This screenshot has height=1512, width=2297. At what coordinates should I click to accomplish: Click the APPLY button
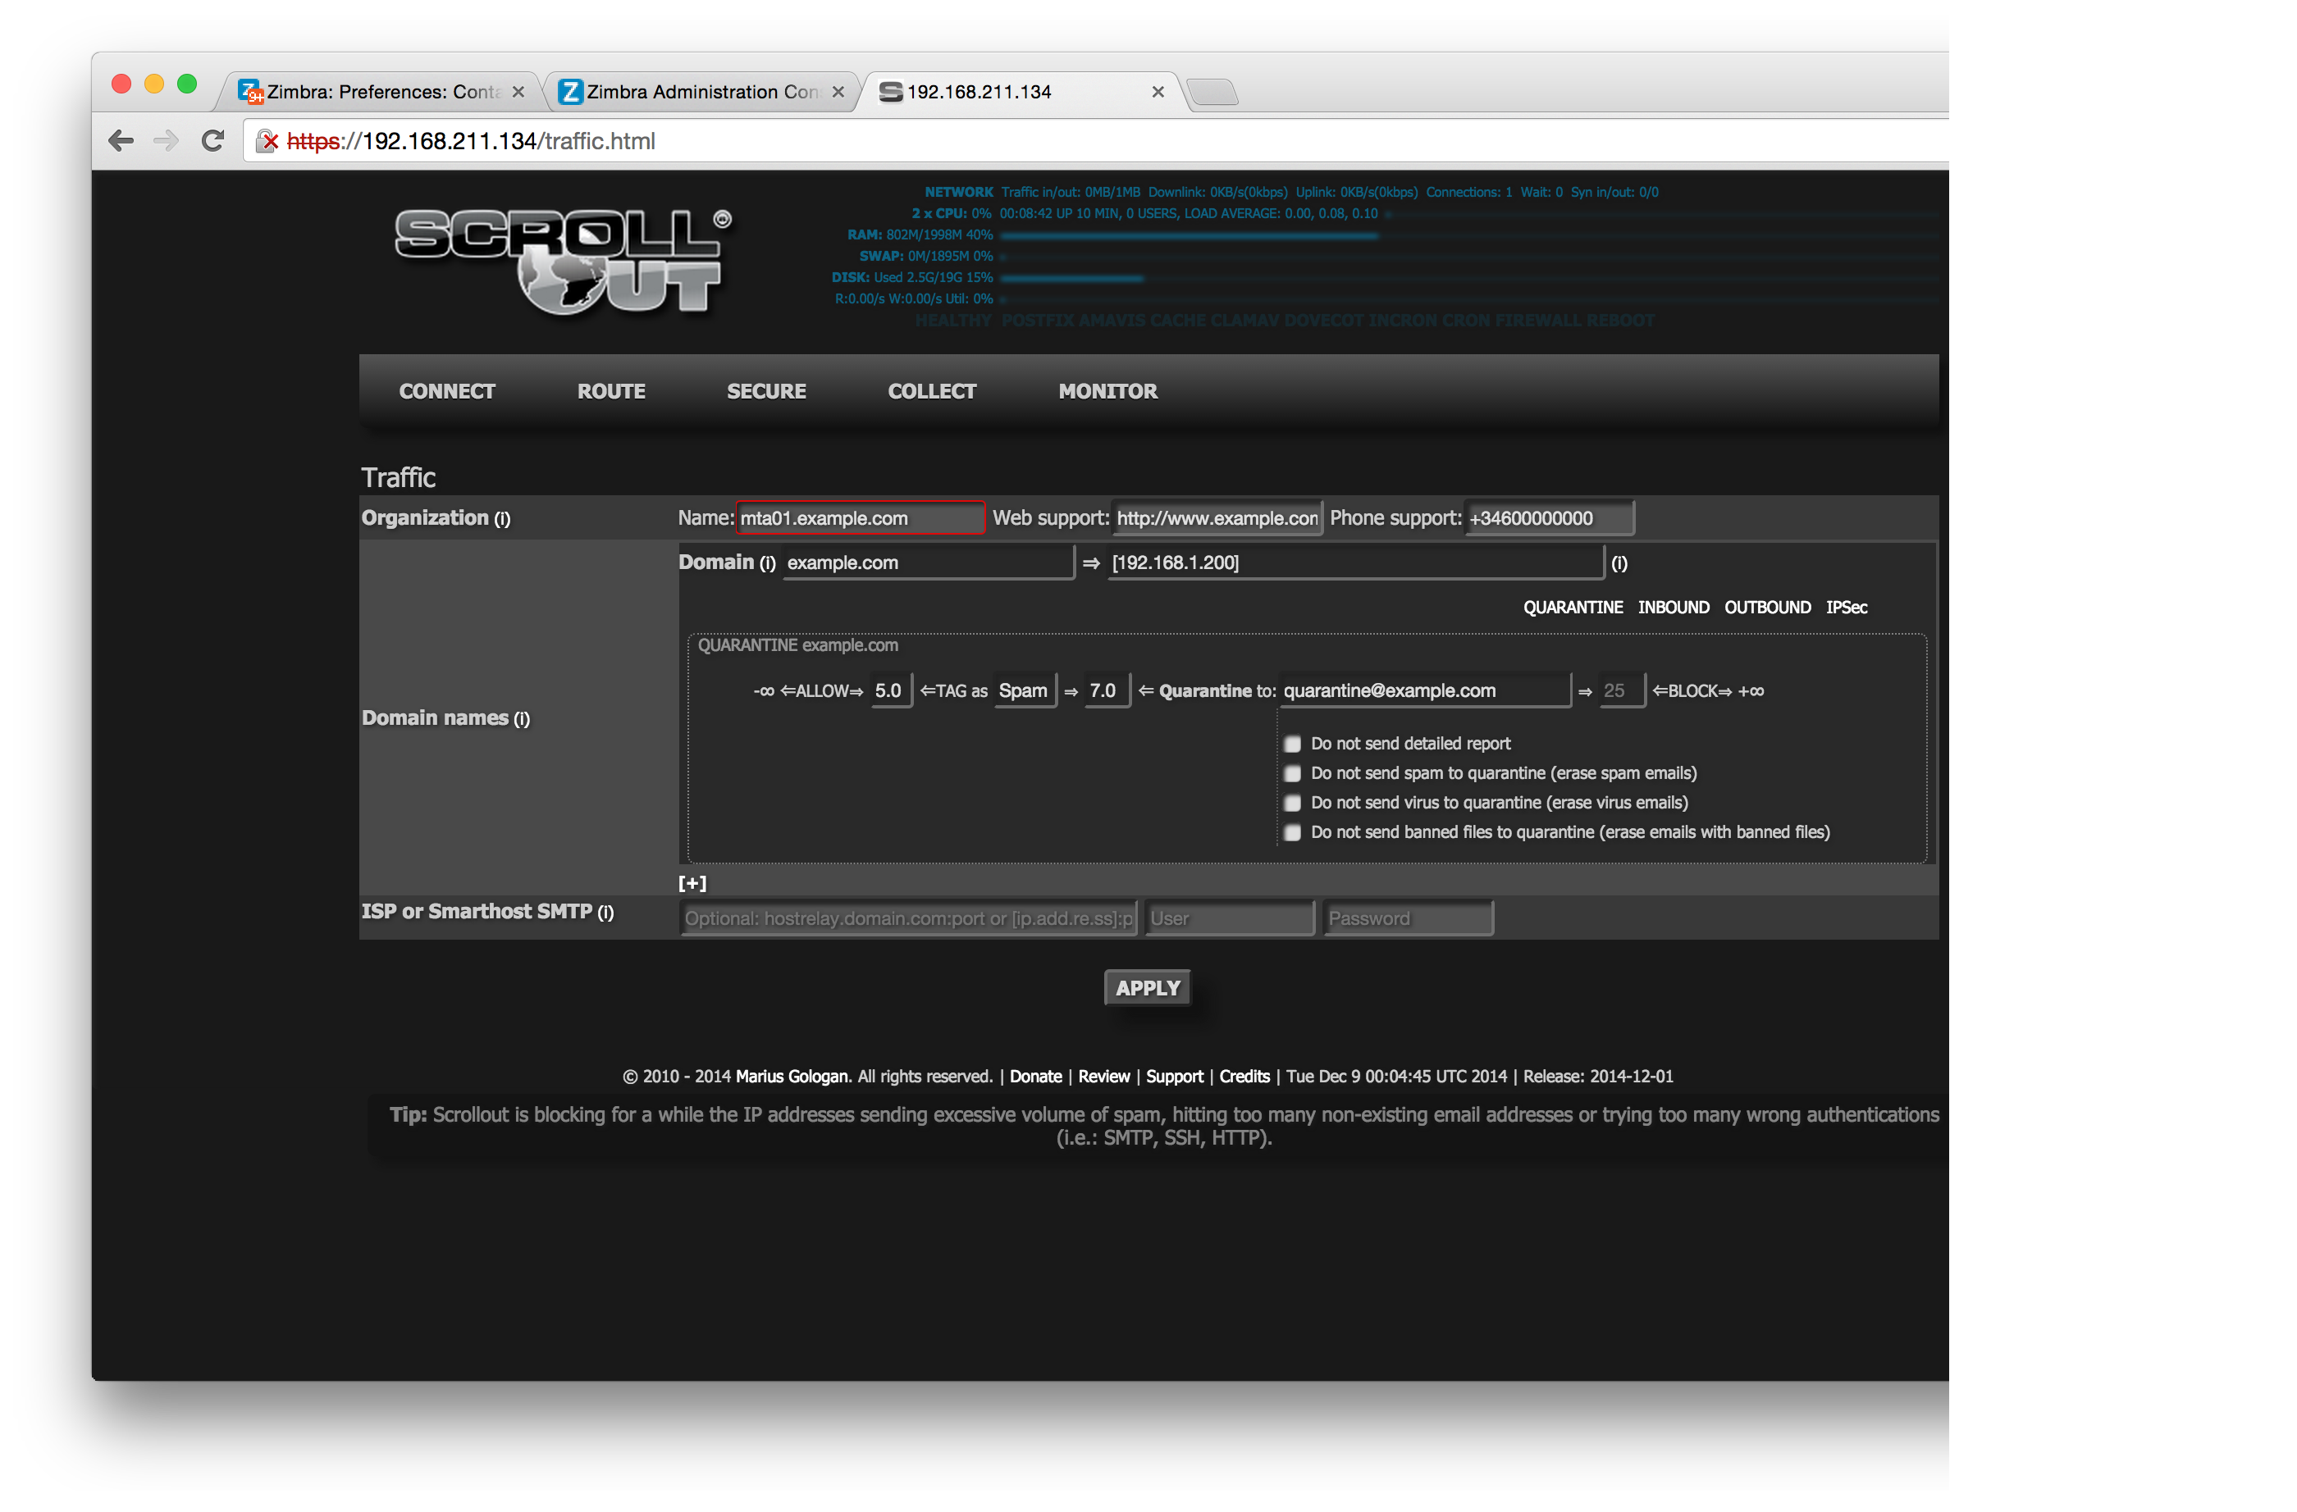[x=1148, y=988]
